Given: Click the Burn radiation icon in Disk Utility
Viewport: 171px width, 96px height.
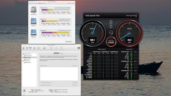Looking at the screenshot, I should point(30,48).
